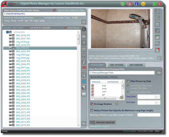Switch to table grid view icon
Screen dimensions: 169x137
coord(84,49)
